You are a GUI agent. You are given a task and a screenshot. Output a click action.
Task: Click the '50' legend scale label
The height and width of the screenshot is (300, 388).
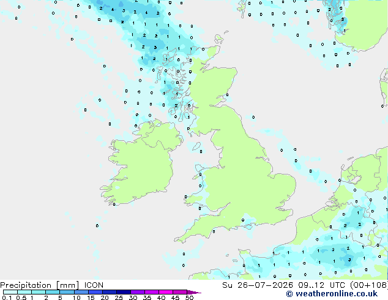189,298
